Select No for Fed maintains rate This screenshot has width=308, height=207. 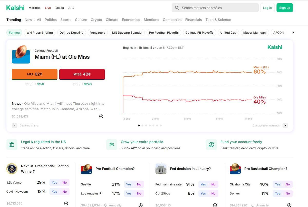(x=213, y=184)
